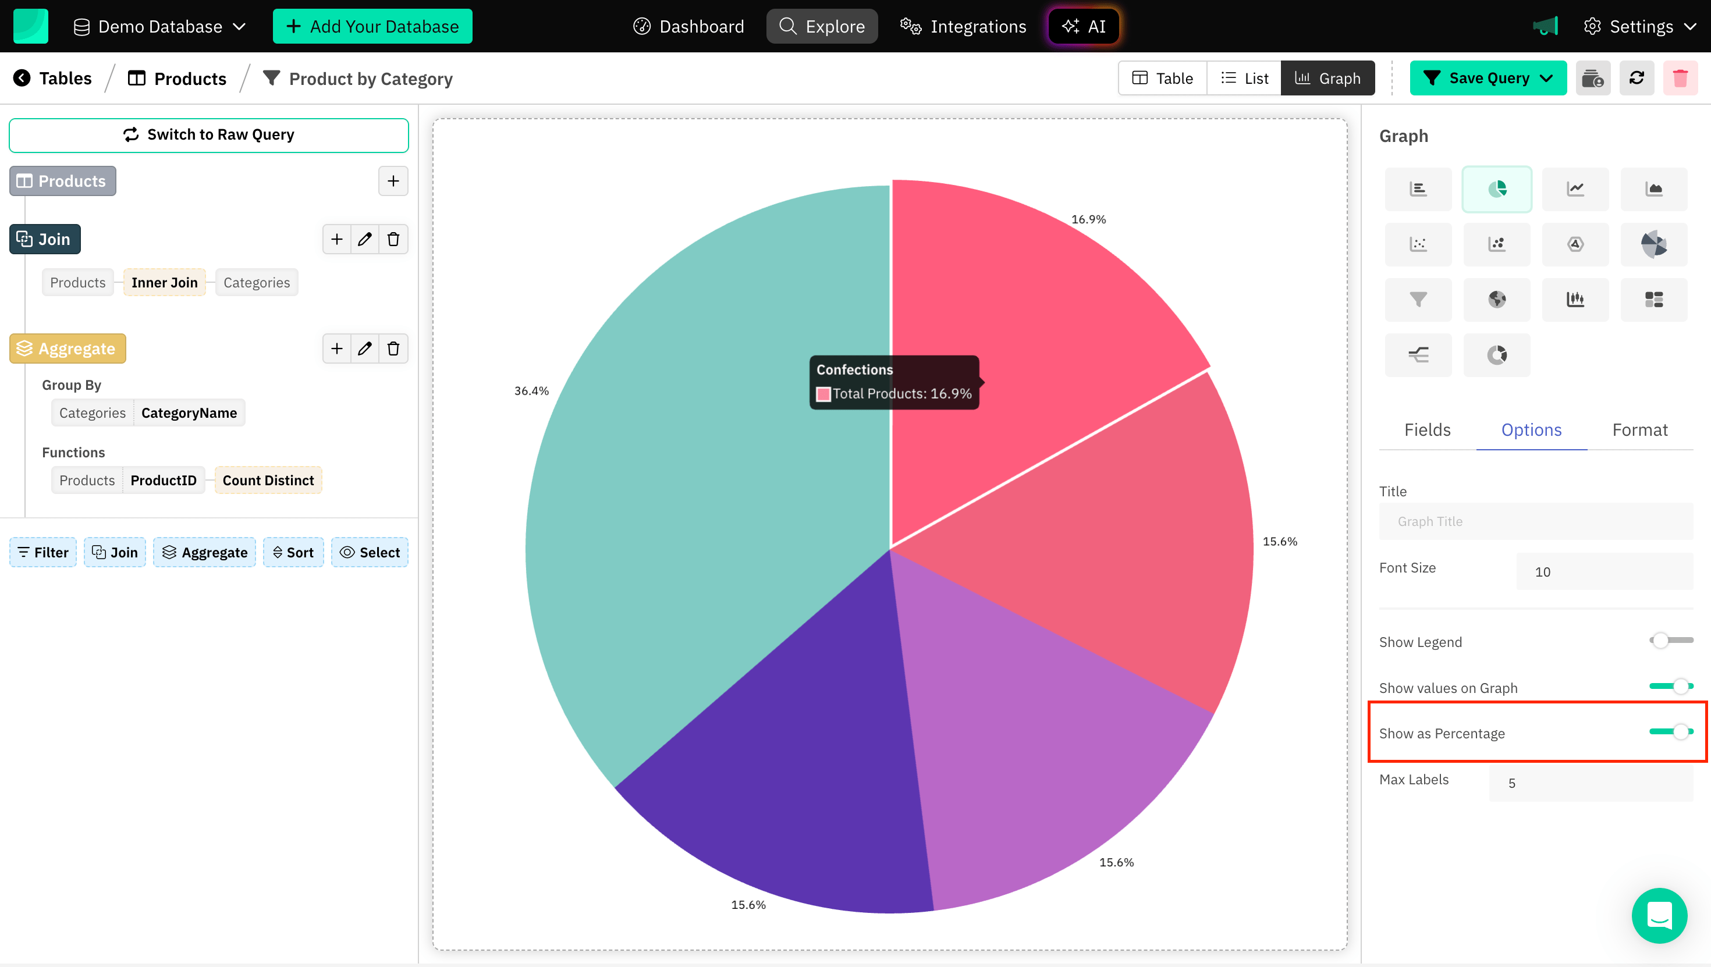This screenshot has width=1711, height=967.
Task: Choose the scatter plot graph type
Action: (1418, 244)
